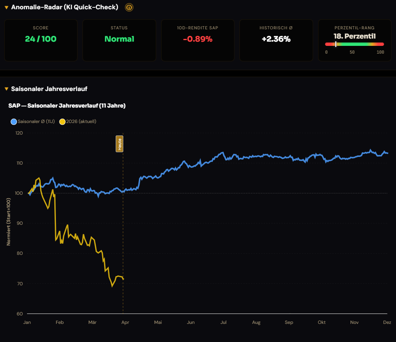Screen dimensions: 396x342
Task: Toggle the 2026 (aktuell) legend series
Action: pyautogui.click(x=78, y=121)
